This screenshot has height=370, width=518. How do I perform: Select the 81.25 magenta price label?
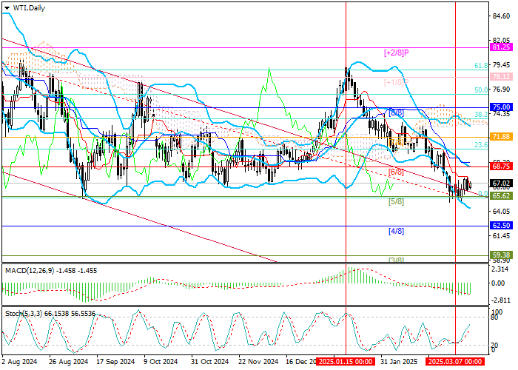pos(502,46)
